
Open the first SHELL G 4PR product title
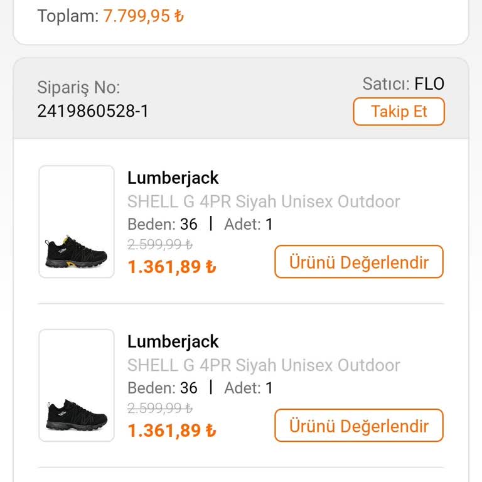[264, 201]
